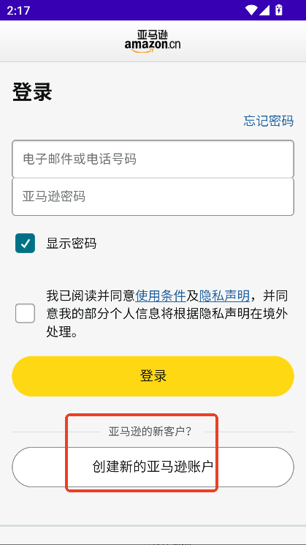Image resolution: width=306 pixels, height=545 pixels.
Task: Click 创建新的亚马逊账户 button
Action: point(153,467)
